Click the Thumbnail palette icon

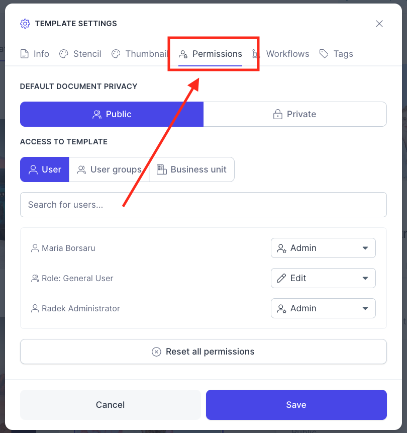point(116,54)
